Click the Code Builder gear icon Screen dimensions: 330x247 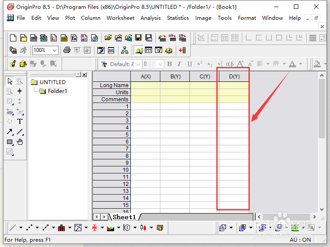coord(169,50)
